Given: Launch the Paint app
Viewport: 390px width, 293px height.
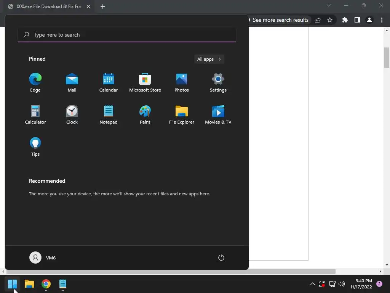Looking at the screenshot, I should 145,115.
